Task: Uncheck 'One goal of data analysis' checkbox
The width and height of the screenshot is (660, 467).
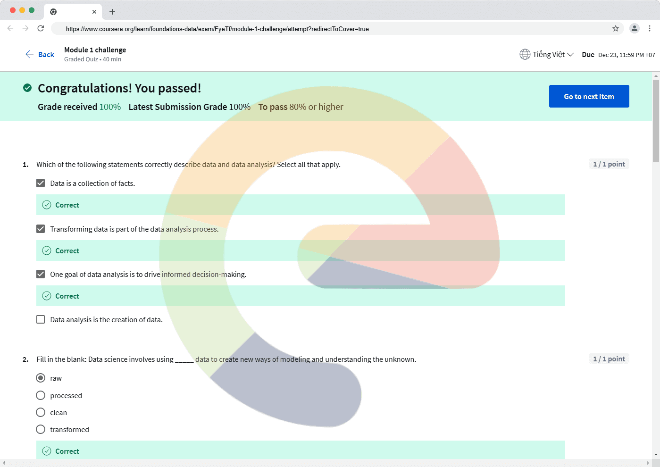Action: tap(41, 274)
